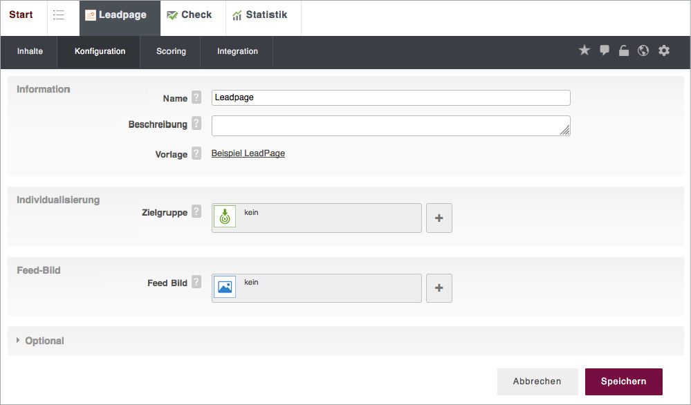
Task: Click help icon next to Feed Bild
Action: tap(196, 283)
